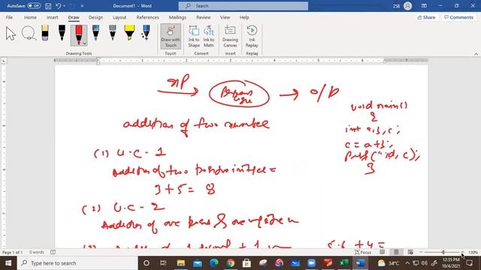The width and height of the screenshot is (481, 270).
Task: Click the Undo button
Action: point(59,6)
